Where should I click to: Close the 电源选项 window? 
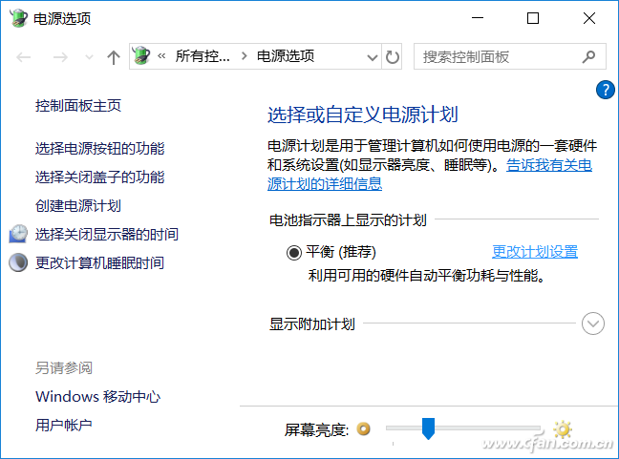(x=589, y=18)
